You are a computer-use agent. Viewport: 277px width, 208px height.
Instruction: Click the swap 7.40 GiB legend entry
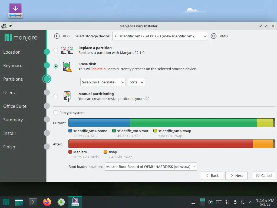point(118,154)
